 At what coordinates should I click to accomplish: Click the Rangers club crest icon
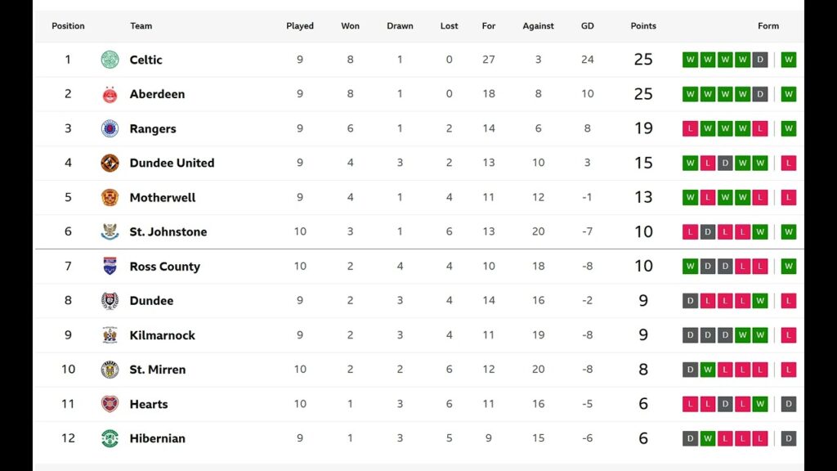pyautogui.click(x=110, y=128)
